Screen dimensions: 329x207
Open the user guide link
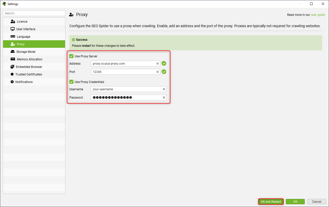318,15
